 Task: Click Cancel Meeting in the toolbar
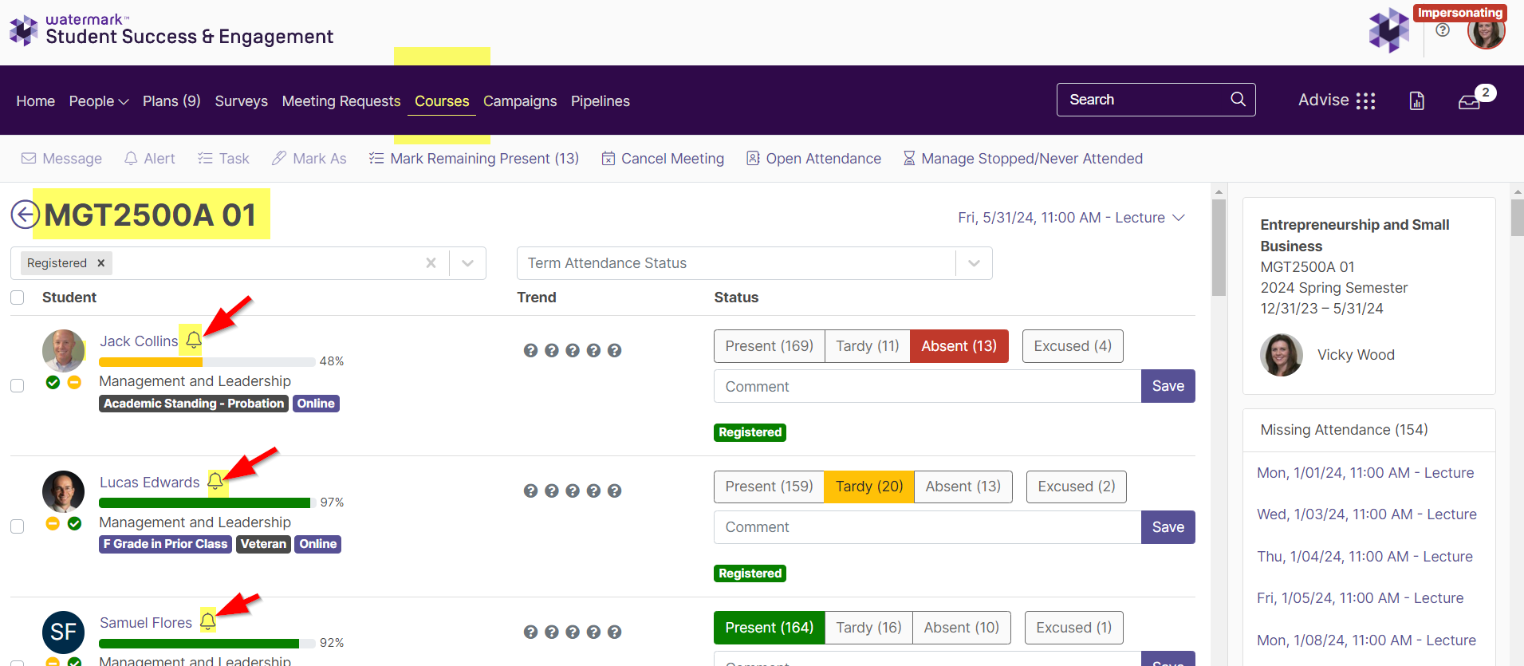pos(663,159)
